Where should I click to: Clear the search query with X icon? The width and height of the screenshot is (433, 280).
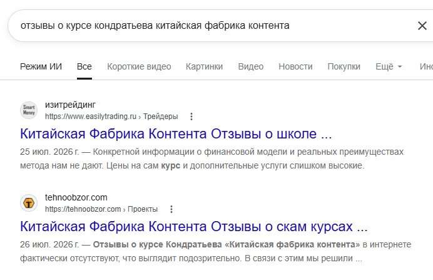tap(422, 26)
